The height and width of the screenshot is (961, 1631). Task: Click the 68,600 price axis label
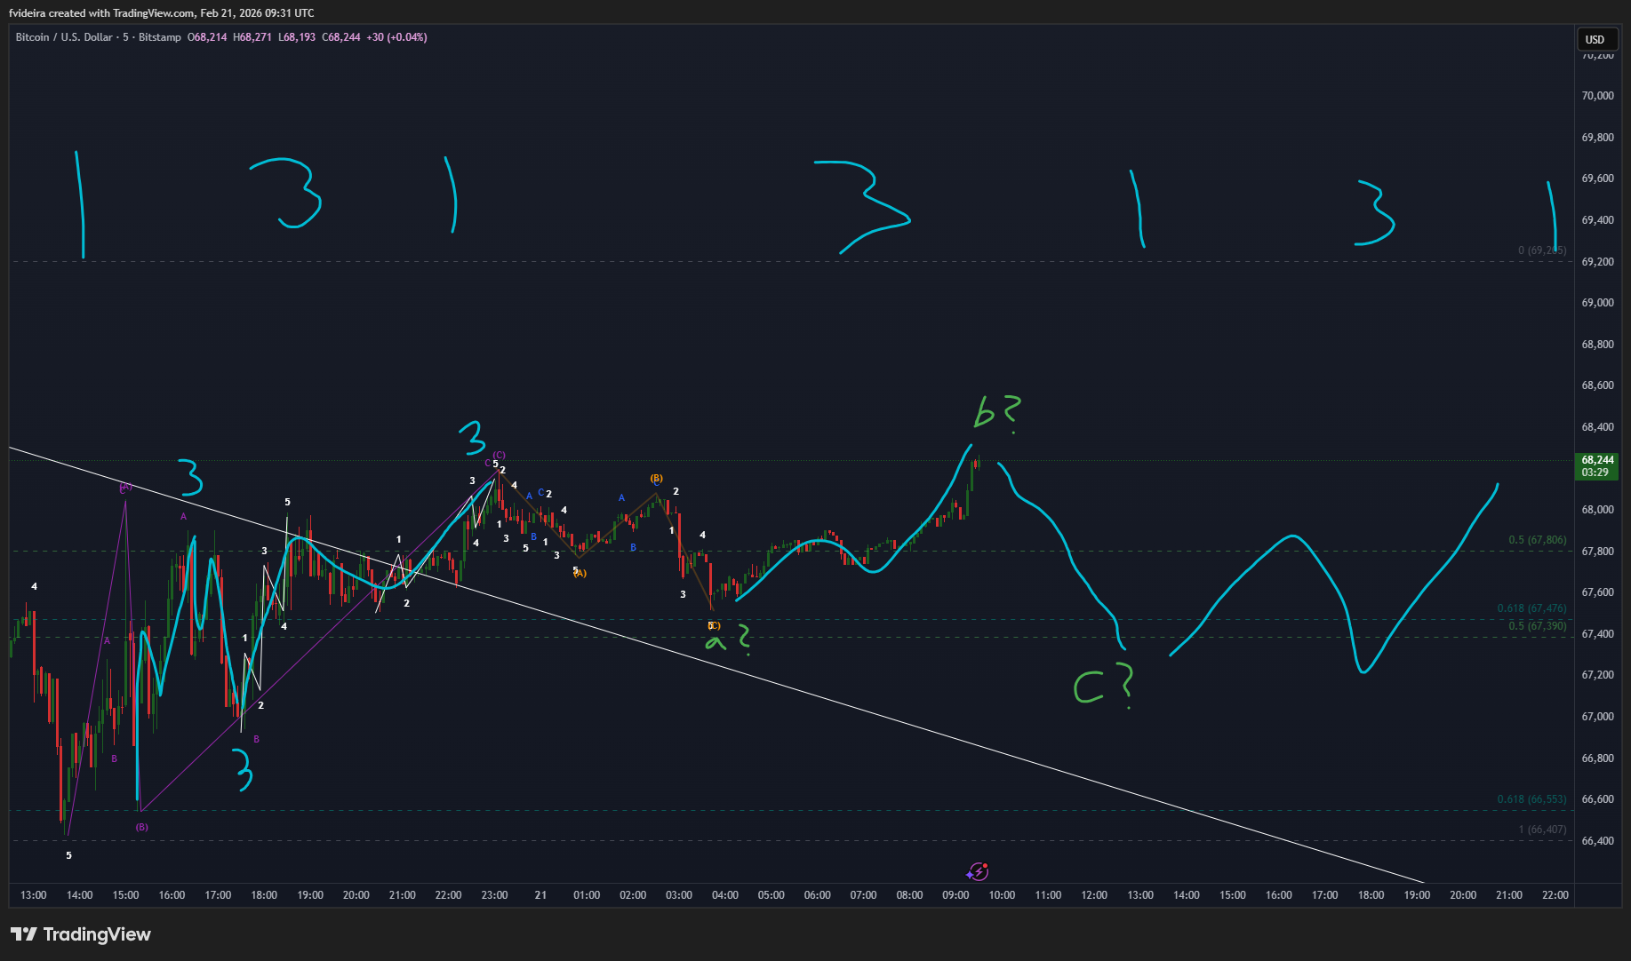point(1597,385)
